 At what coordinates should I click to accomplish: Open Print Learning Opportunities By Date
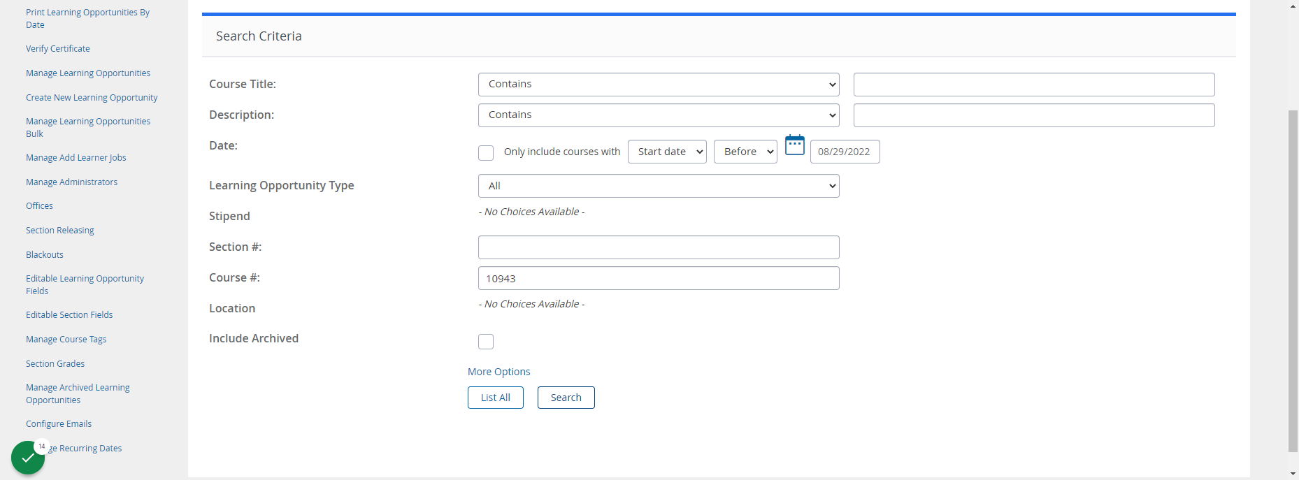point(87,19)
